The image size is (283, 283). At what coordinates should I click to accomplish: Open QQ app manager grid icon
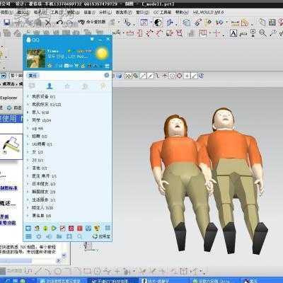click(x=108, y=228)
